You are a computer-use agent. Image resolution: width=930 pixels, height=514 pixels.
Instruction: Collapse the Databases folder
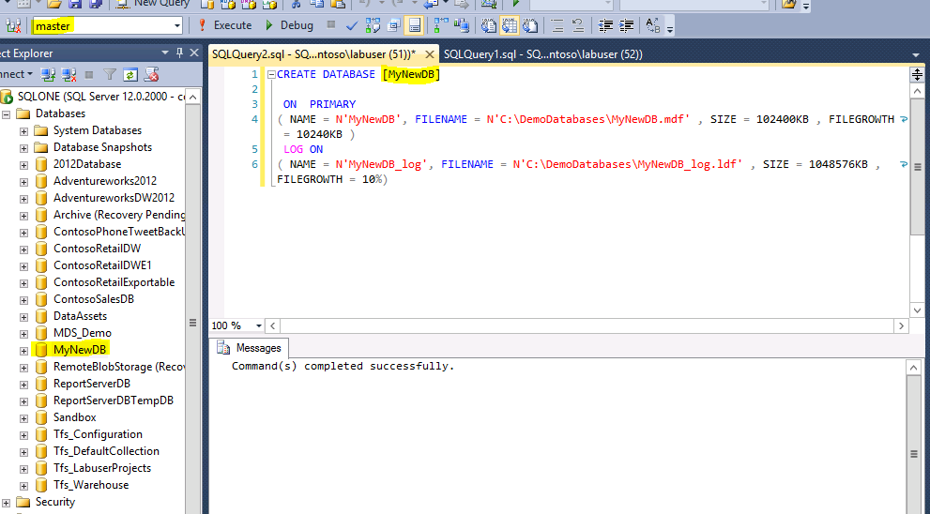tap(7, 113)
